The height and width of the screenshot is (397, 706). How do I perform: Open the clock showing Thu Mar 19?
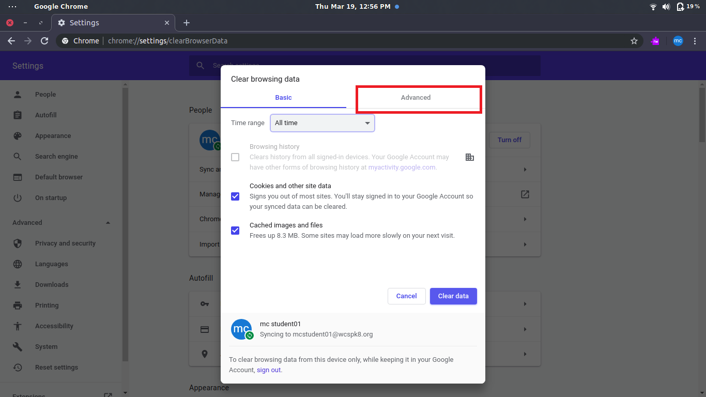click(x=352, y=7)
